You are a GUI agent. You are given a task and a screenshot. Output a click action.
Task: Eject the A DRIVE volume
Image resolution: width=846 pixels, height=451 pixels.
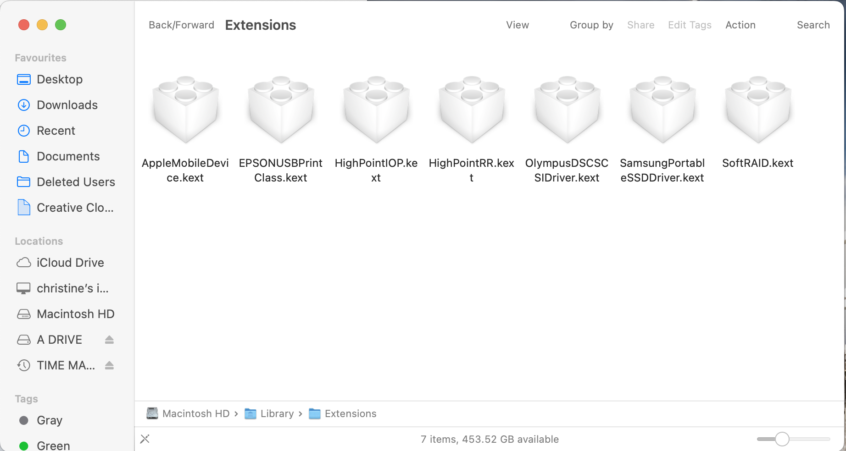pyautogui.click(x=109, y=340)
